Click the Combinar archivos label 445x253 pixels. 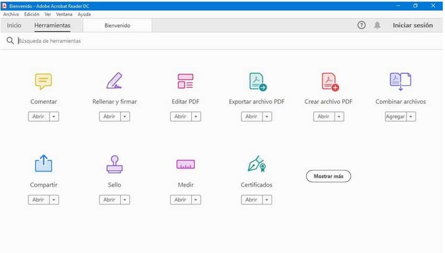click(400, 101)
